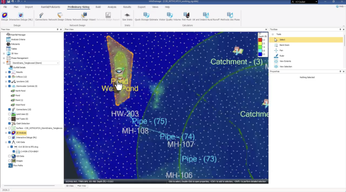Switch to Rainfall/Pollutants ribbon tab
This screenshot has width=346, height=192.
[x=50, y=7]
